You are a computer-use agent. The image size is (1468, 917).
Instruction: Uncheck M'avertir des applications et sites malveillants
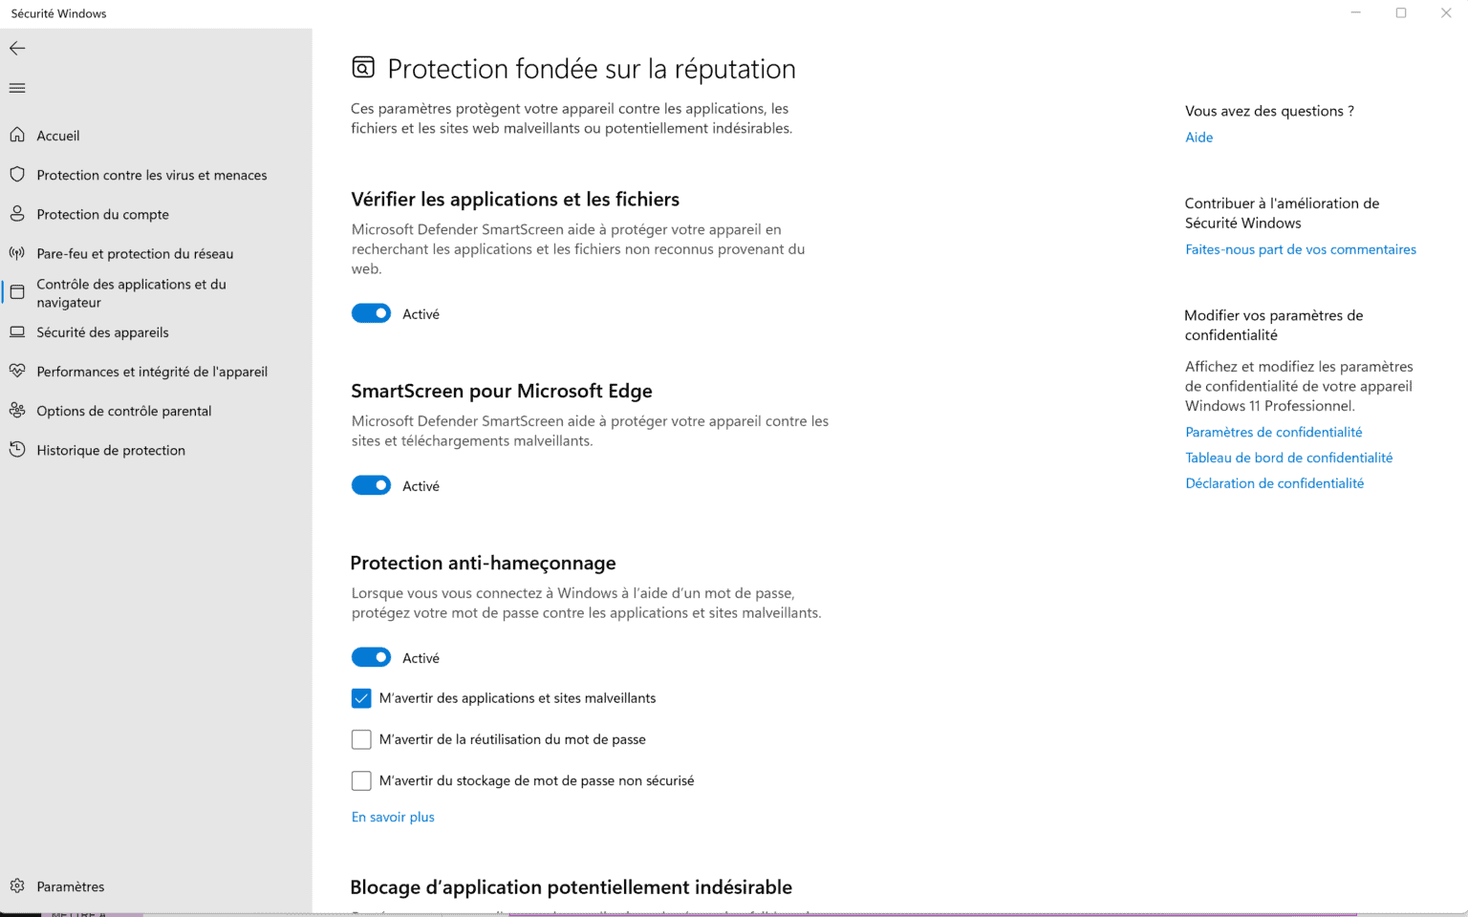(x=361, y=698)
